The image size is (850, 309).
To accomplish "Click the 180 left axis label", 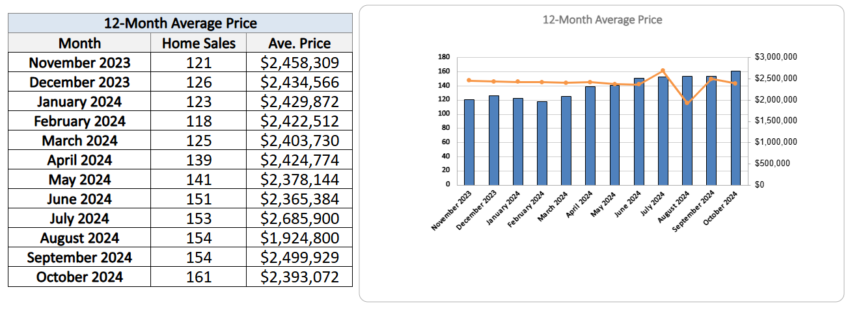I will (x=444, y=58).
